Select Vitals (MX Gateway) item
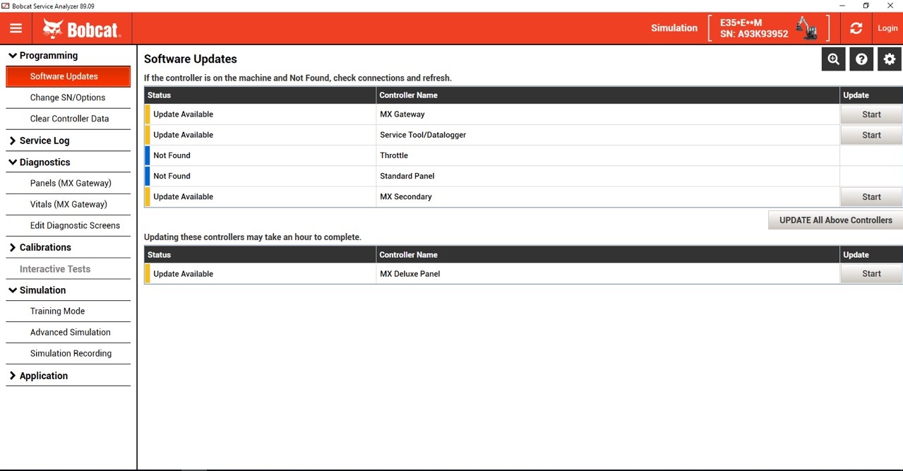The height and width of the screenshot is (471, 903). tap(68, 204)
